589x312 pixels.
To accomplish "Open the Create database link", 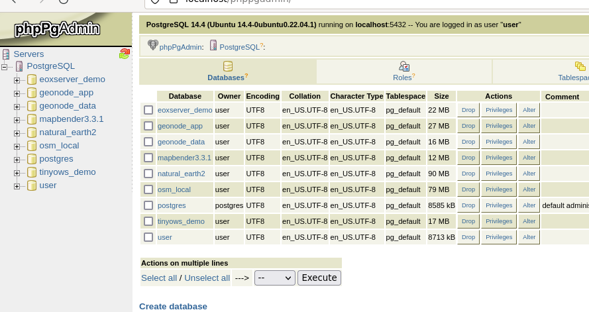I will 173,306.
